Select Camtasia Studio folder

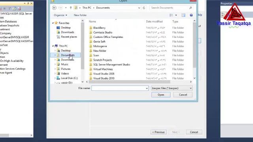coord(103,32)
